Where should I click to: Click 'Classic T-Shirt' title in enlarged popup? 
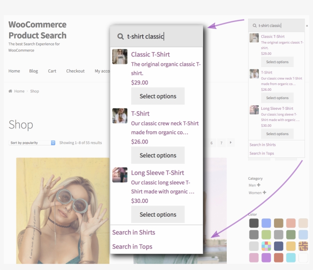(150, 55)
